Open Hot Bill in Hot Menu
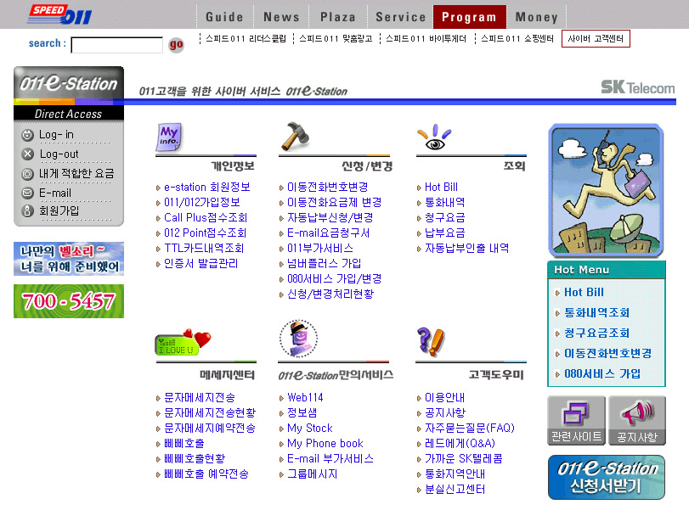 (x=584, y=292)
